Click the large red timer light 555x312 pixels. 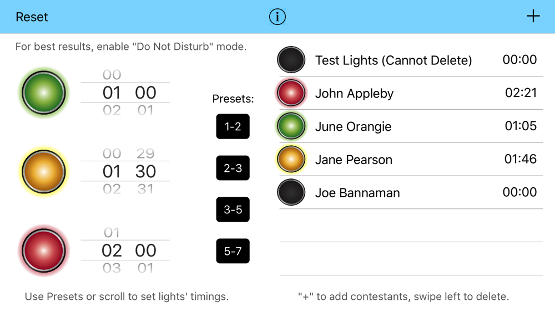click(44, 250)
